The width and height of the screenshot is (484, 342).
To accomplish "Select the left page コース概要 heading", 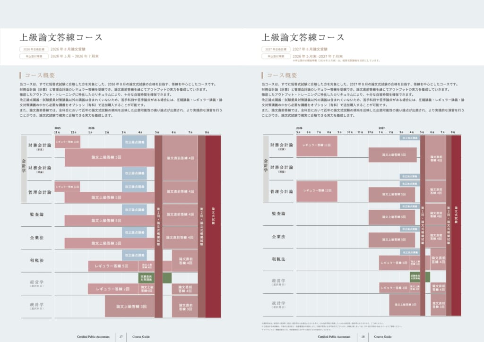I will (x=40, y=75).
